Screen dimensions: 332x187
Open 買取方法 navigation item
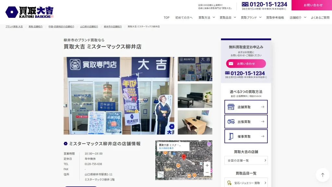click(204, 18)
